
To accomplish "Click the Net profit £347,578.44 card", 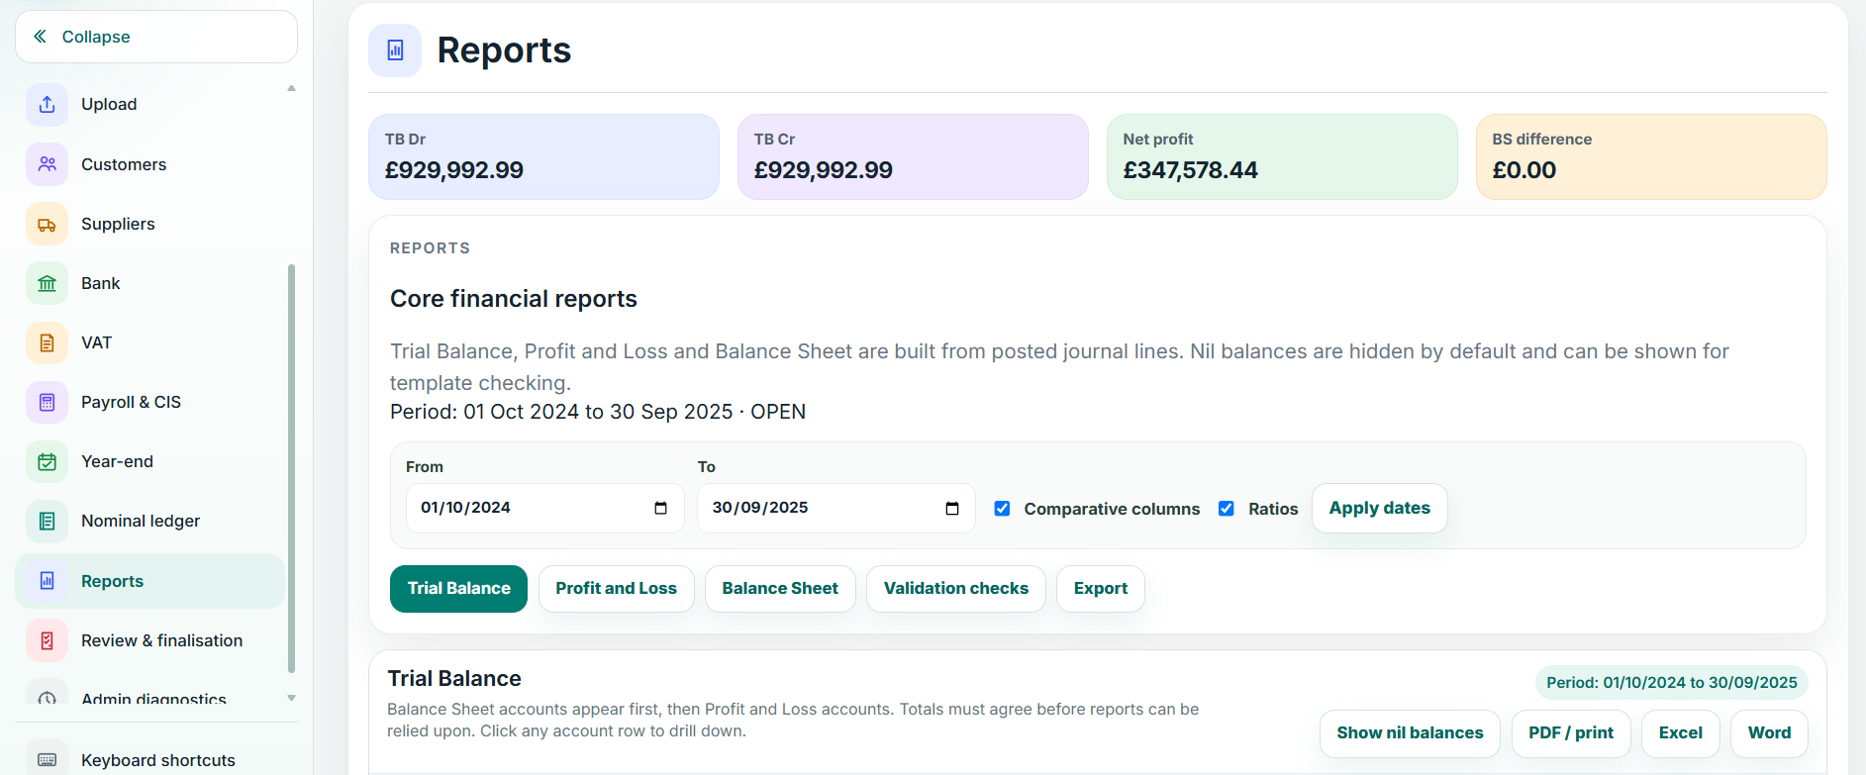I will [1282, 156].
